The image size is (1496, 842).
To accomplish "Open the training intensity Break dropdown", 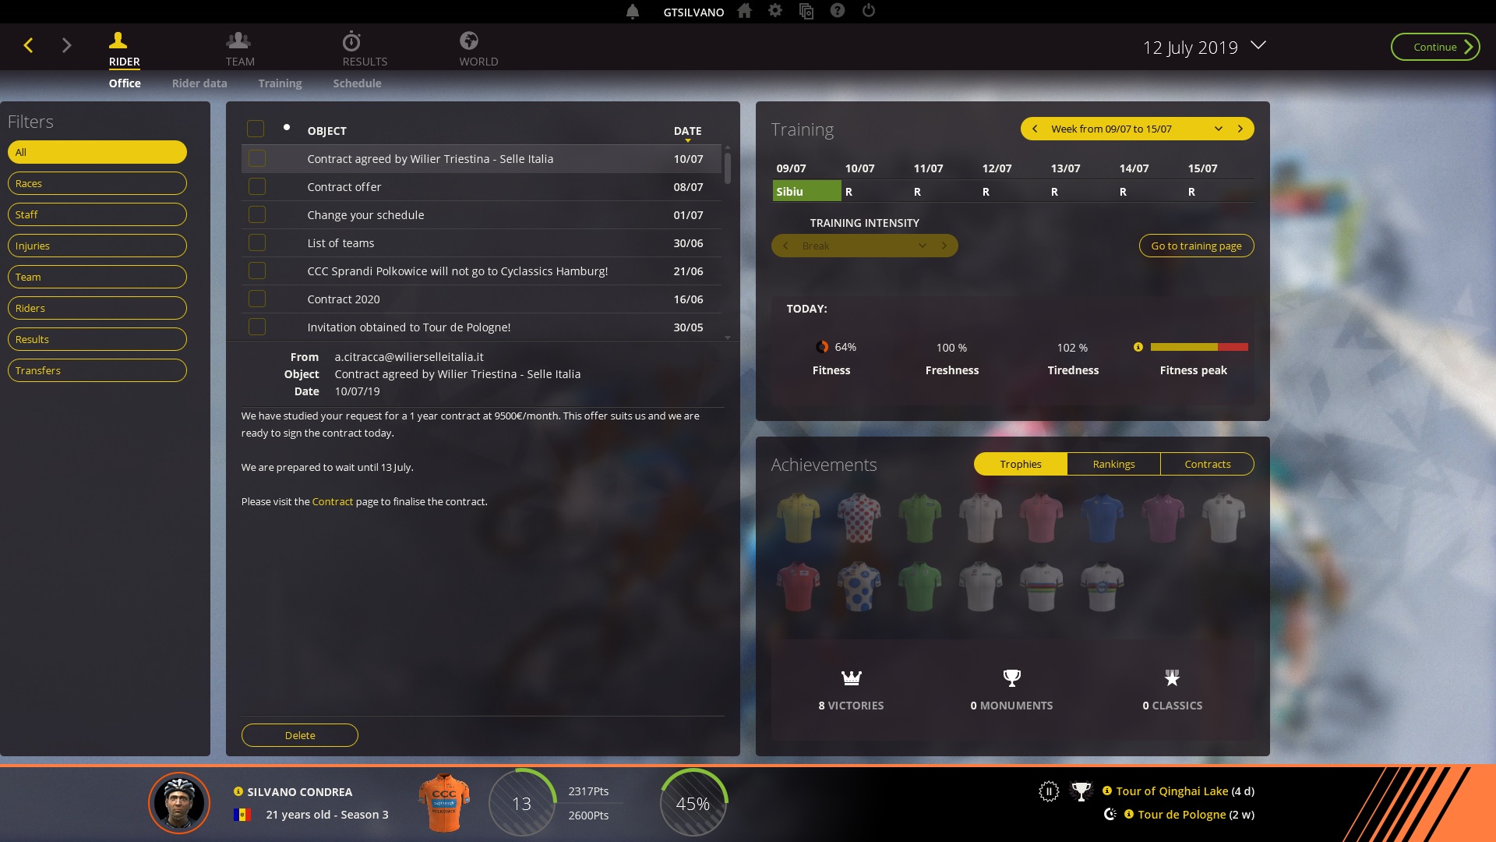I will click(x=922, y=246).
